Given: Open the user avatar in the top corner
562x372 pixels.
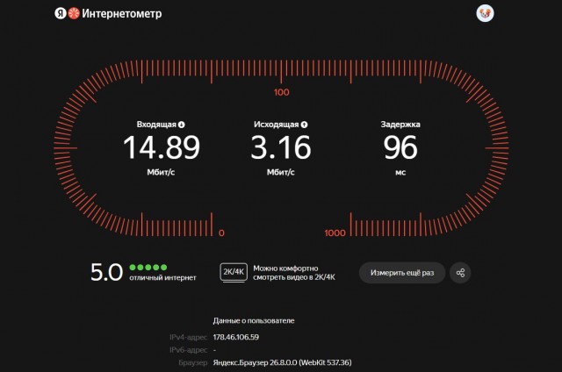Looking at the screenshot, I should (x=485, y=14).
